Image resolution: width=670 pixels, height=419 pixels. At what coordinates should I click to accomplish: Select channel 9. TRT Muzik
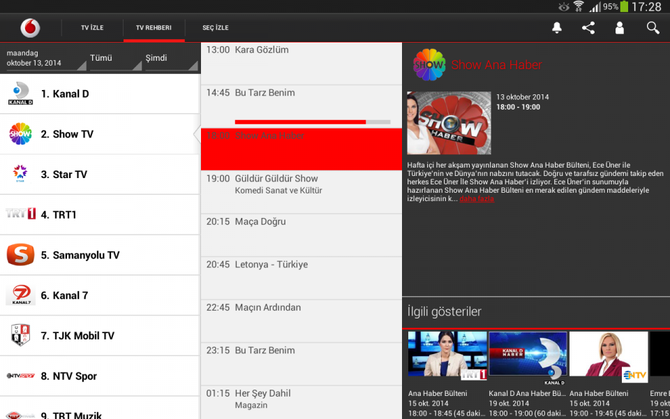coord(100,408)
